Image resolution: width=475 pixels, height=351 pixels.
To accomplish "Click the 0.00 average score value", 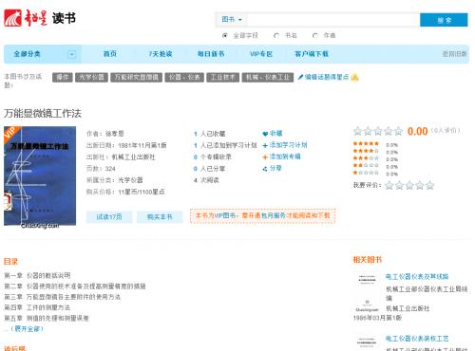I will click(x=417, y=131).
